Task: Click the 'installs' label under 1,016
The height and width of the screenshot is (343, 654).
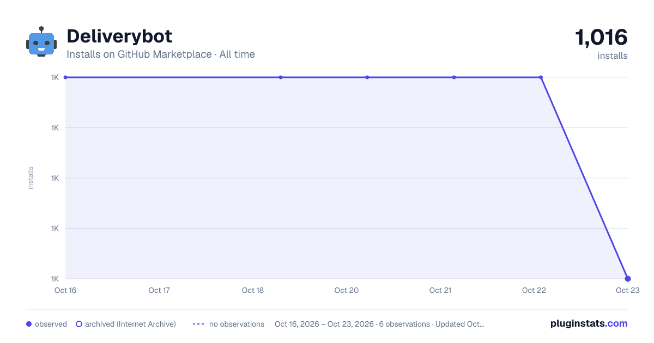Action: point(613,56)
